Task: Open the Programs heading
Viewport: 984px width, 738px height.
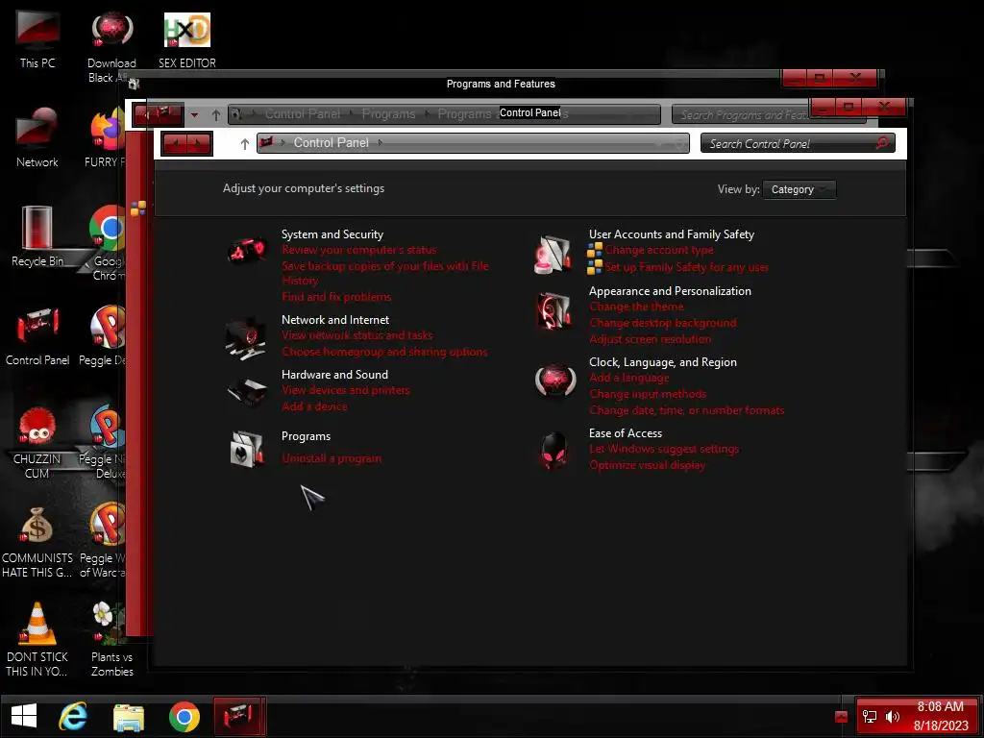Action: pyautogui.click(x=306, y=436)
